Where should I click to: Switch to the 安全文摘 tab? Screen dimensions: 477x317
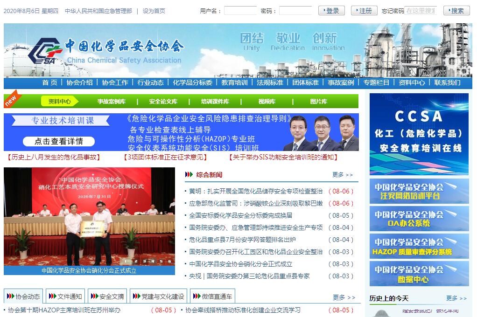pyautogui.click(x=107, y=296)
